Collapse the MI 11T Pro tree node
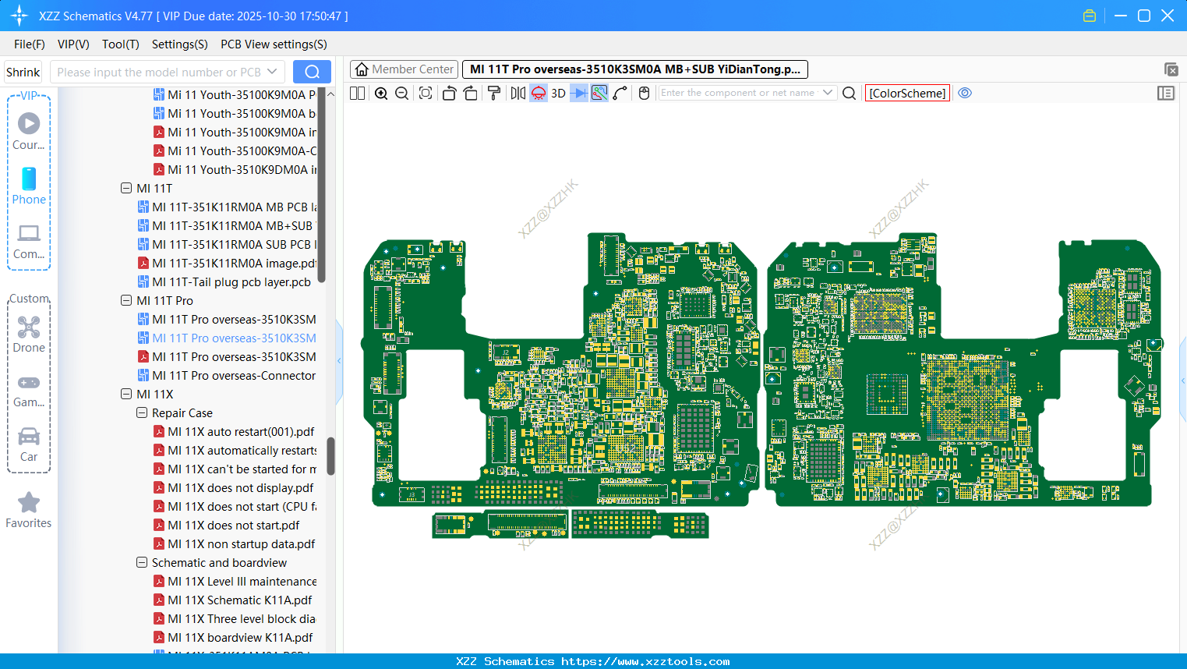Screen dimensions: 1187x669 tap(126, 301)
